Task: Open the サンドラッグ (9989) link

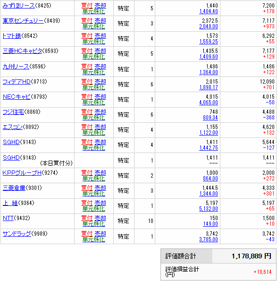Action: [x=17, y=234]
